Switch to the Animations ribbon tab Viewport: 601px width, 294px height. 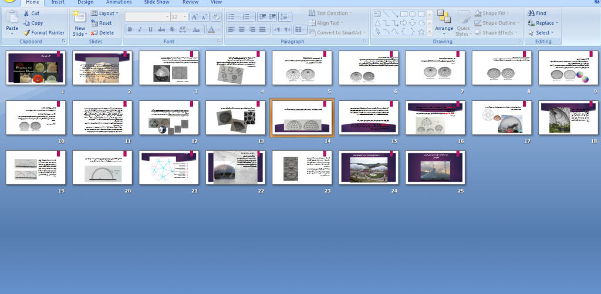pyautogui.click(x=119, y=2)
